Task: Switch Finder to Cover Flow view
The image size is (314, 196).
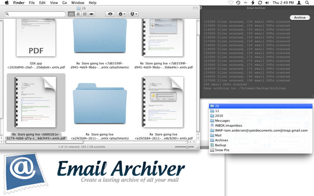Action: (x=91, y=14)
